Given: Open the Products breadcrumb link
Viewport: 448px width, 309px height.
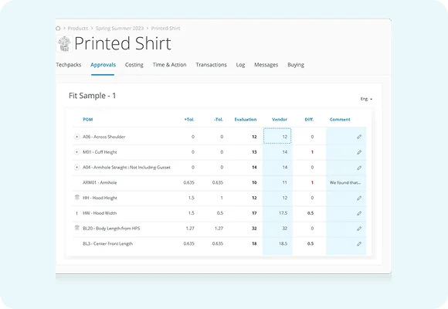Looking at the screenshot, I should tap(78, 29).
